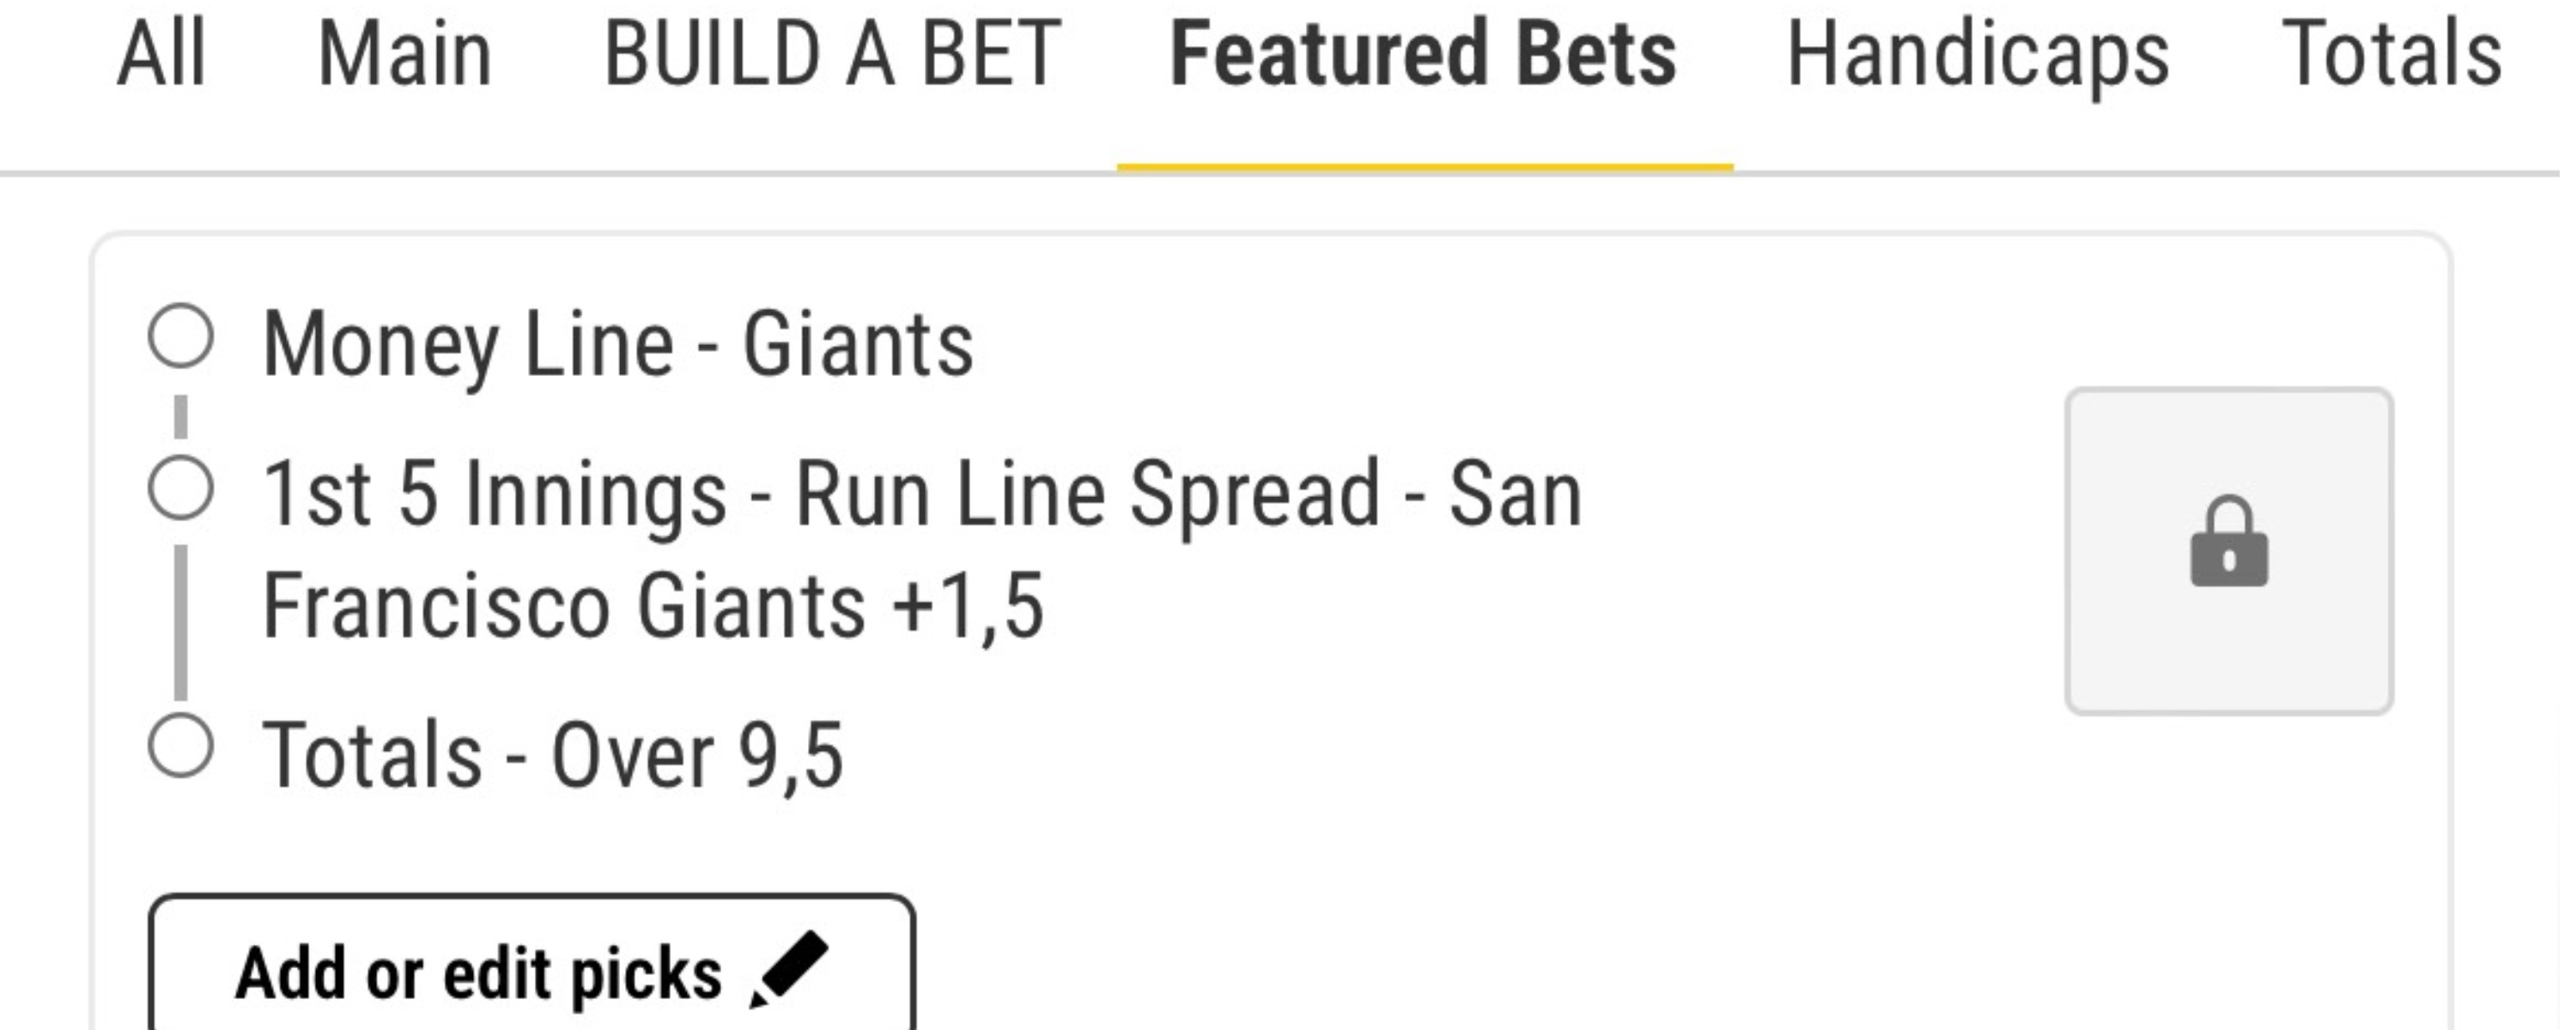Click the Totals - Over 9,5 label

[553, 756]
